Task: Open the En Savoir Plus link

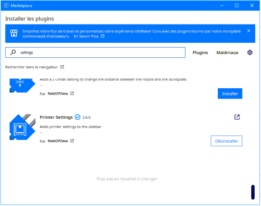Action: click(86, 36)
